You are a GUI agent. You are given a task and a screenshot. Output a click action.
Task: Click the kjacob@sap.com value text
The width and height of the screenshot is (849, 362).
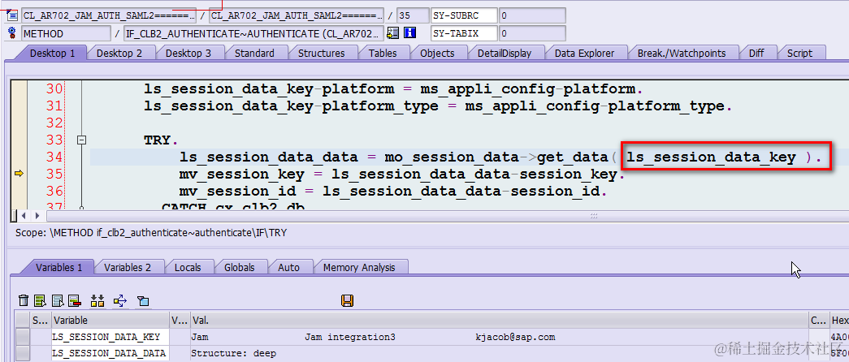515,337
